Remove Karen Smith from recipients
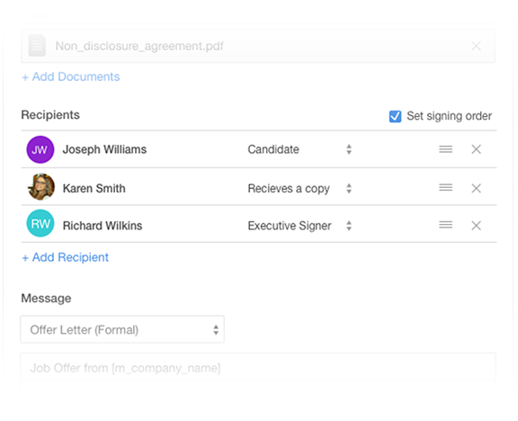The height and width of the screenshot is (421, 518). [476, 188]
